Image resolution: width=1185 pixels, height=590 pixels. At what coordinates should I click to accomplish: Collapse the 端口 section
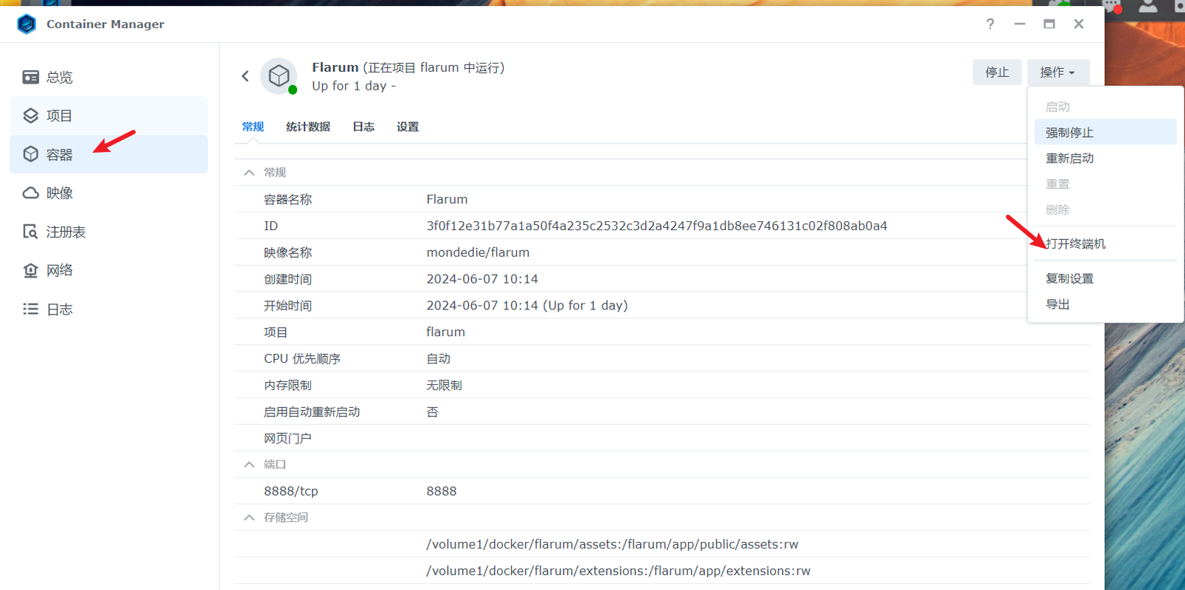[x=250, y=464]
